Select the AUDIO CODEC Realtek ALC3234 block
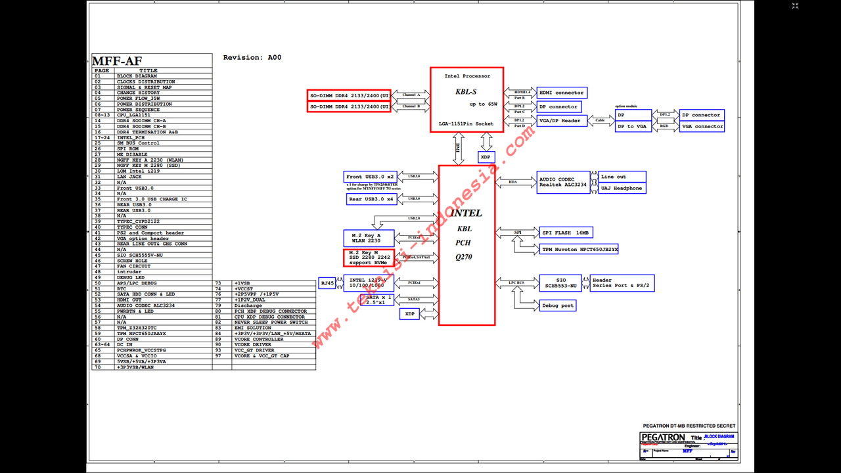 tap(562, 182)
